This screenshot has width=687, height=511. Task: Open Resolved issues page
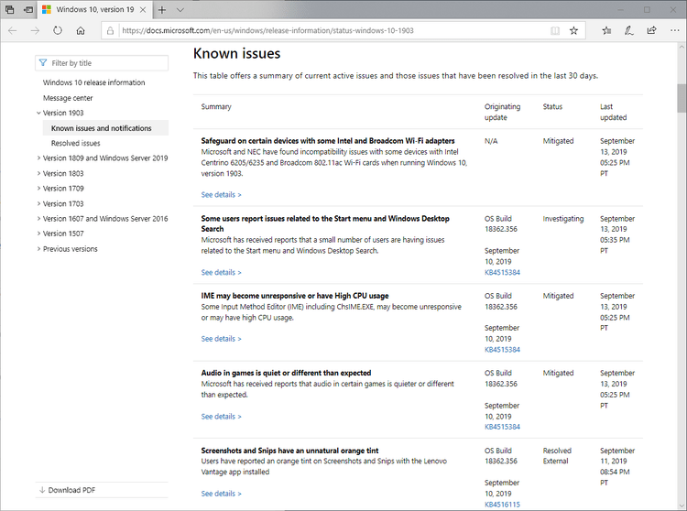[75, 143]
